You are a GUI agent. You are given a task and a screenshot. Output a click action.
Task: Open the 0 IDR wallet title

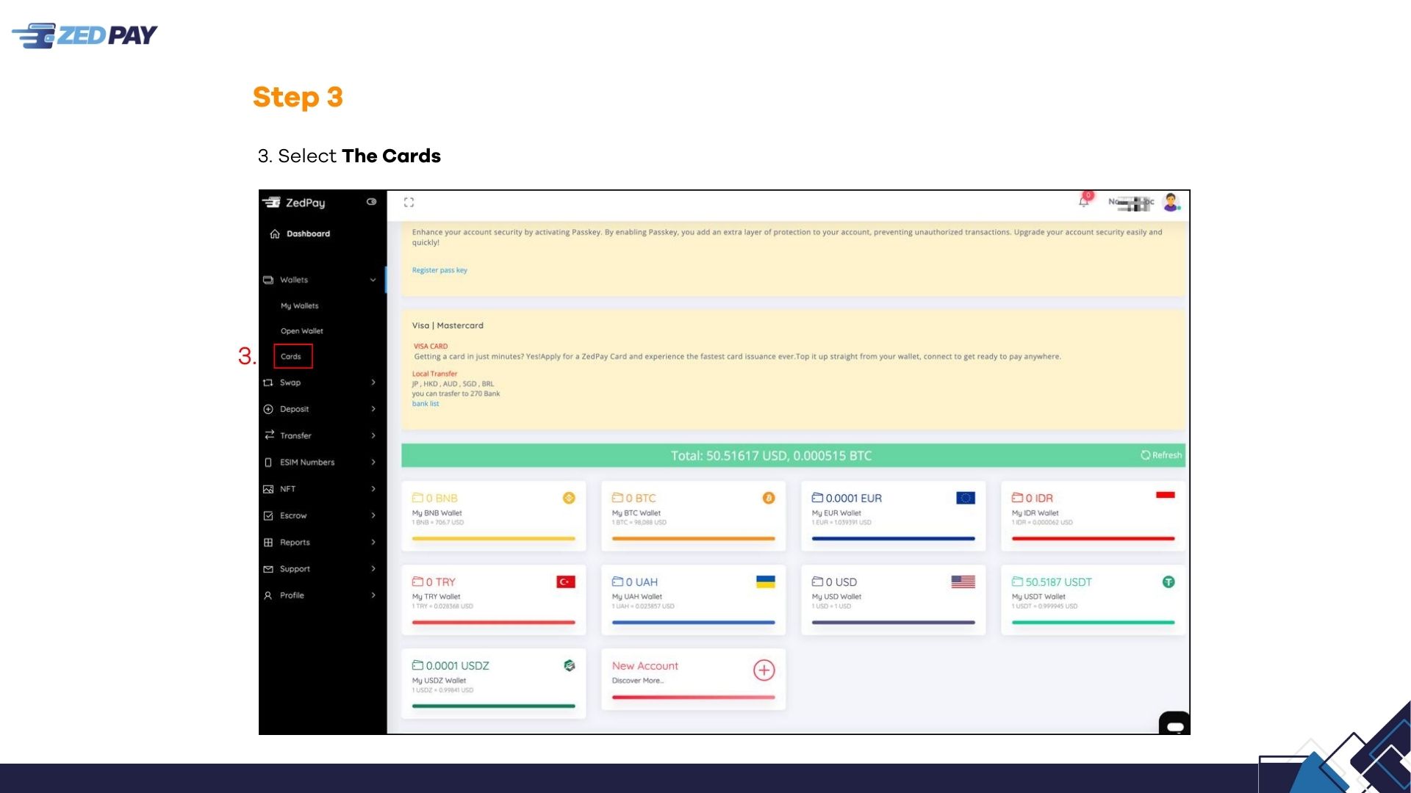(1033, 498)
